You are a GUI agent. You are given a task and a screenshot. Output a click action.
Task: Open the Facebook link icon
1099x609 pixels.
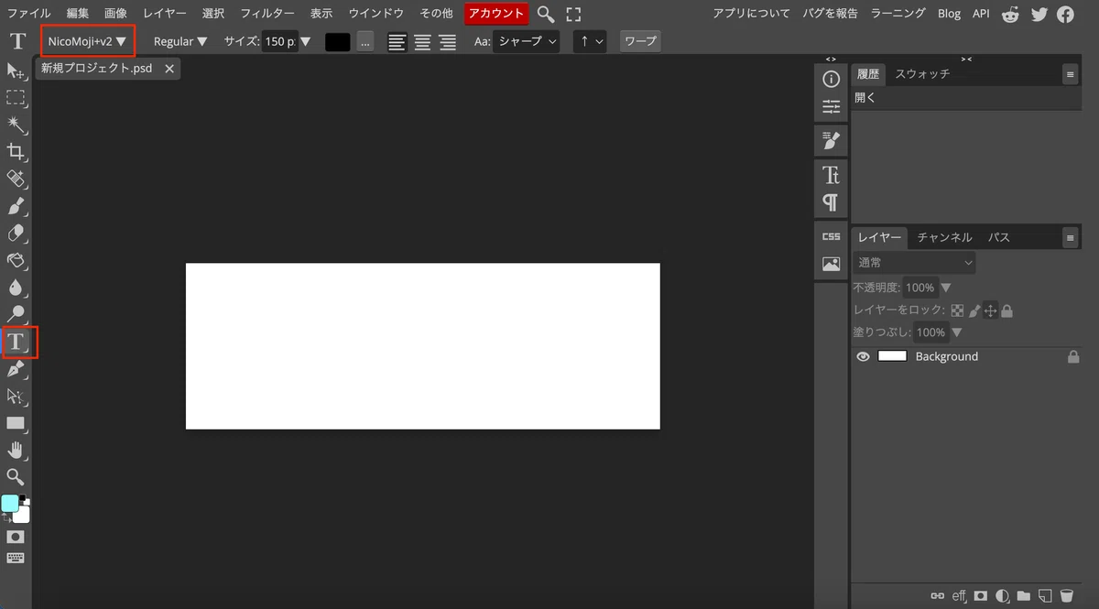(1065, 14)
